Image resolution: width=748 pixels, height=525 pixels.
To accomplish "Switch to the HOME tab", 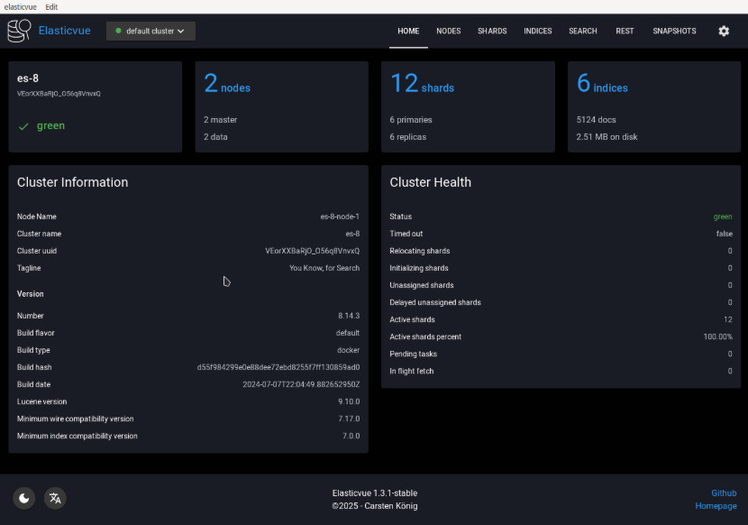I will point(408,31).
